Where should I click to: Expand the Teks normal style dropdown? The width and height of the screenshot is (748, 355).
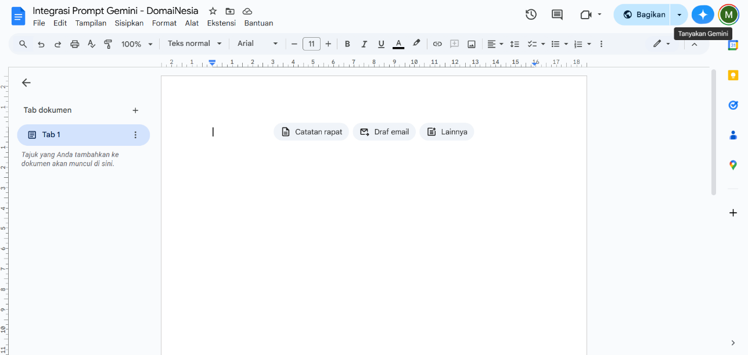pyautogui.click(x=195, y=44)
